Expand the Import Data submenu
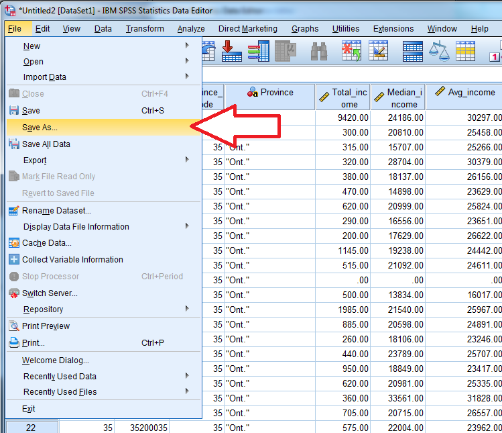Screen dimensions: 502x433 coord(104,77)
